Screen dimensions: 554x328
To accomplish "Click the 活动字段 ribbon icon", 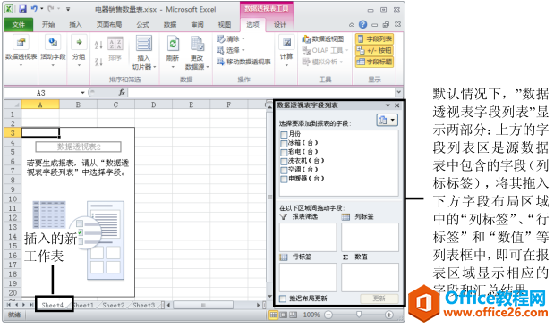I will coord(53,43).
